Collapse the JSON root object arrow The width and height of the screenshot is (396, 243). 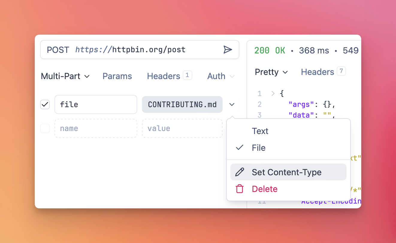tap(273, 94)
